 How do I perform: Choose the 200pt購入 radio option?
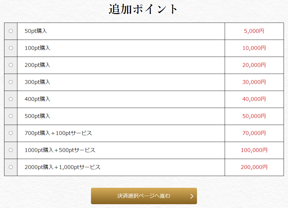tap(11, 65)
